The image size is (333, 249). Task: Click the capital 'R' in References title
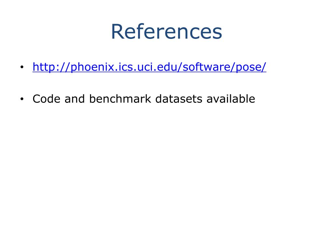(x=117, y=31)
